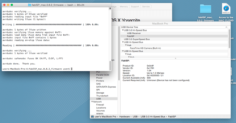
Task: Click the Version value 1.04
Action: pos(149,70)
